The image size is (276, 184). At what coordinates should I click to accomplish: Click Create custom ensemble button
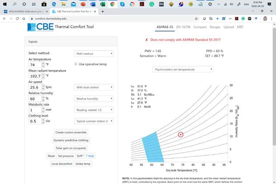pyautogui.click(x=71, y=132)
